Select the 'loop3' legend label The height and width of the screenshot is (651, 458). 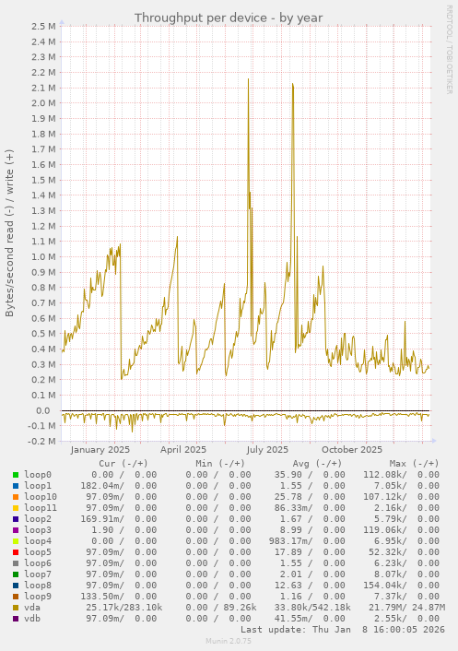coord(38,530)
